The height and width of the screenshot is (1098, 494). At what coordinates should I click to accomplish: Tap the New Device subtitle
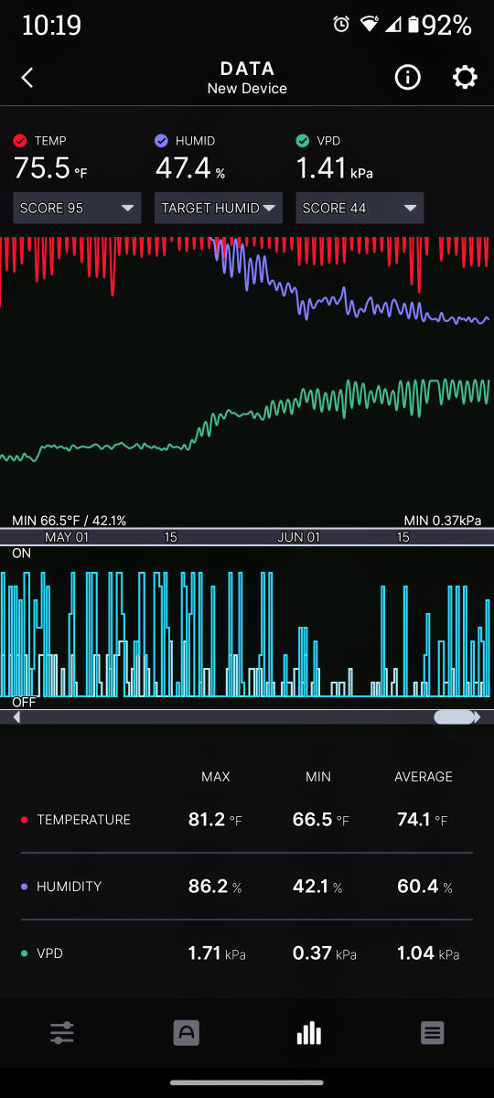(247, 89)
